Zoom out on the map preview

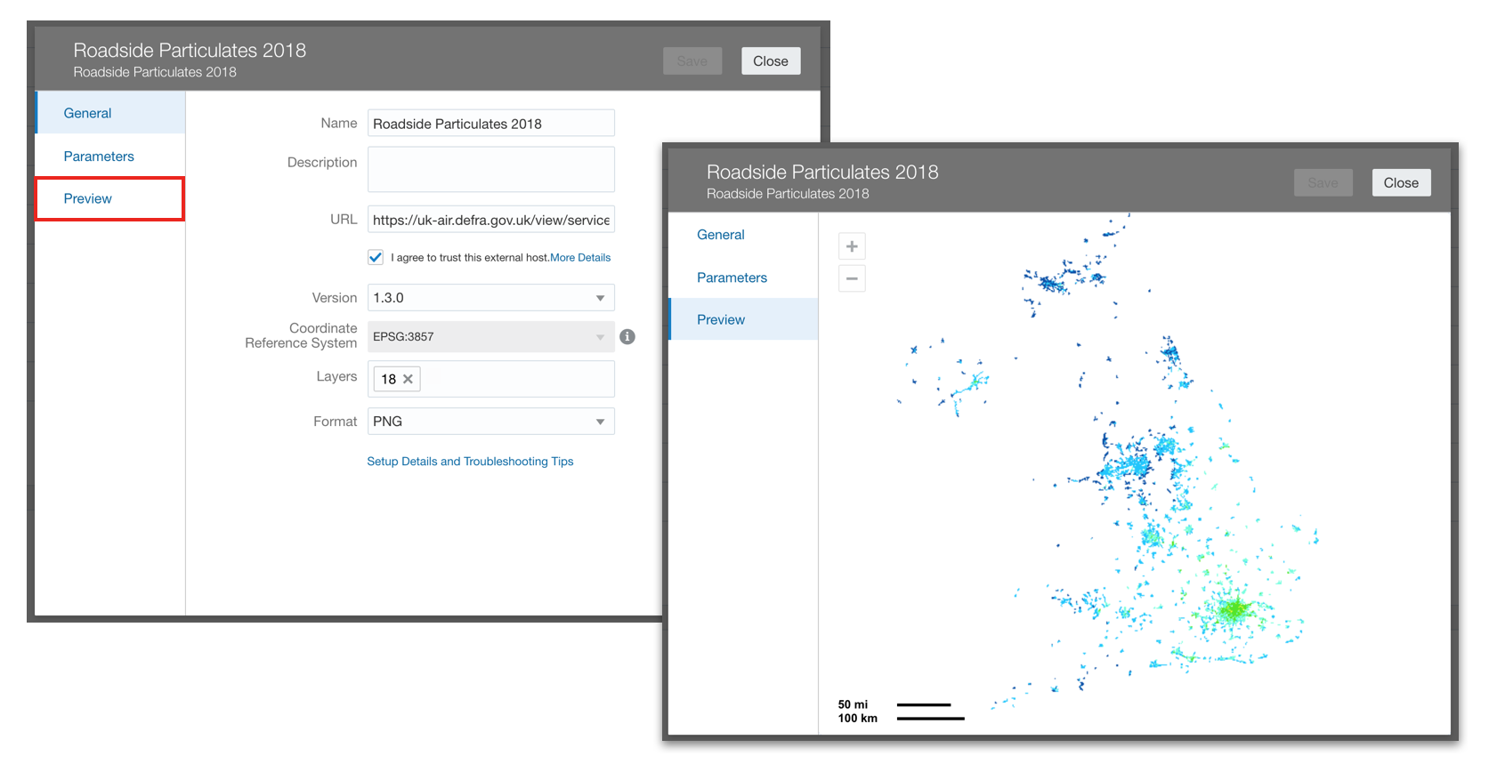(x=852, y=279)
